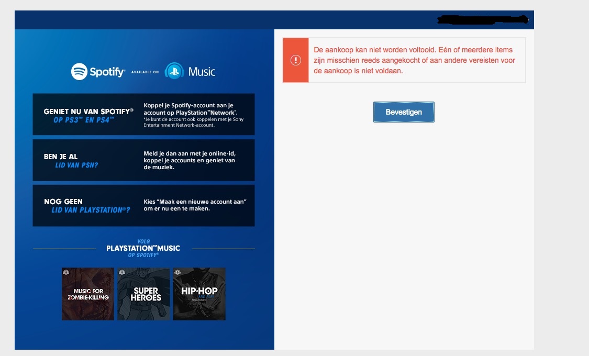The width and height of the screenshot is (589, 356).
Task: Click badge icon on Super Heroes cover
Action: point(121,272)
